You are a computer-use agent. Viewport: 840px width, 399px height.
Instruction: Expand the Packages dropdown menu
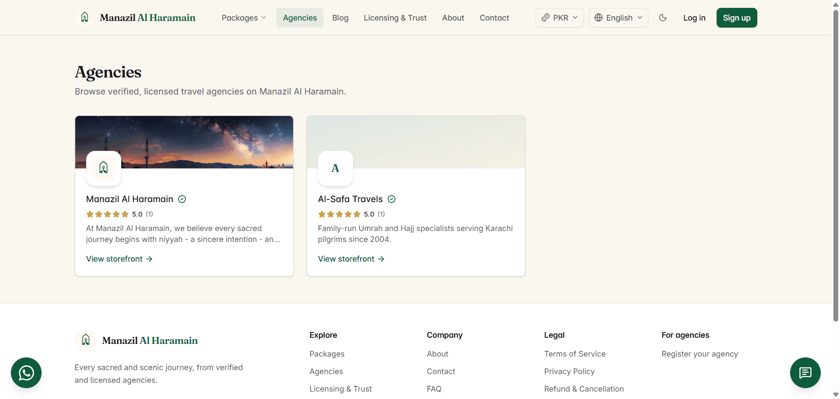(244, 17)
